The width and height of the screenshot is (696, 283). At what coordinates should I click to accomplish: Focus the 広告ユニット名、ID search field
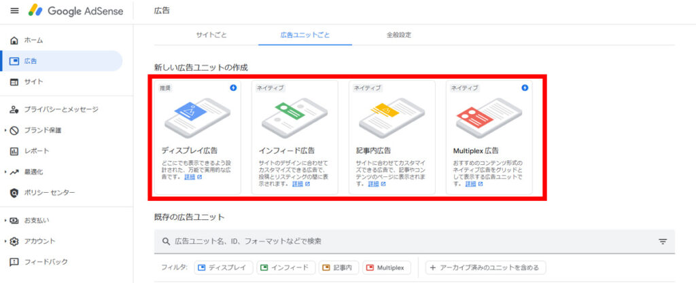415,242
